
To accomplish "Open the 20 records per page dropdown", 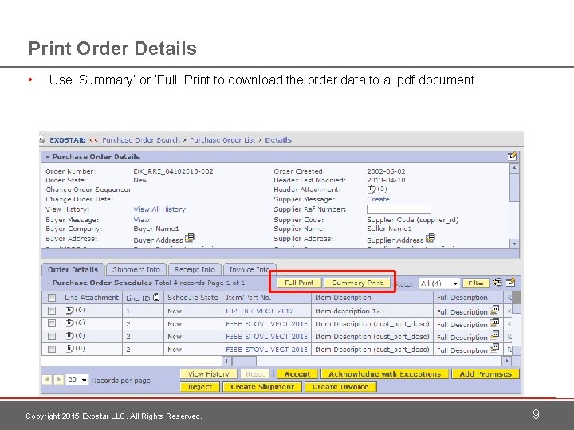I will [x=77, y=380].
